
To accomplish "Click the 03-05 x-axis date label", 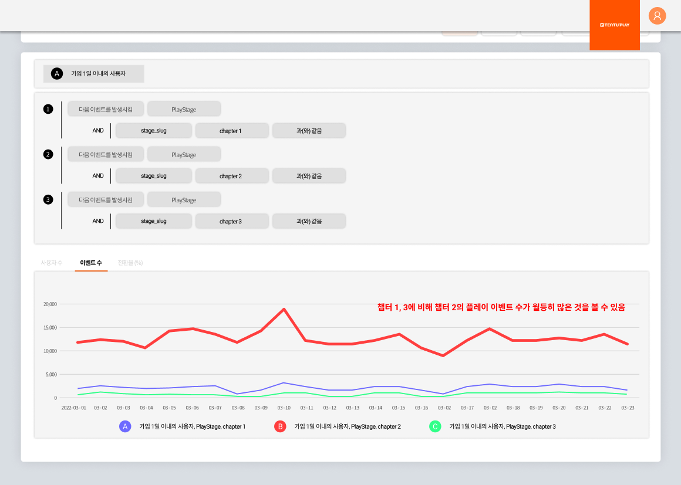I will point(170,408).
